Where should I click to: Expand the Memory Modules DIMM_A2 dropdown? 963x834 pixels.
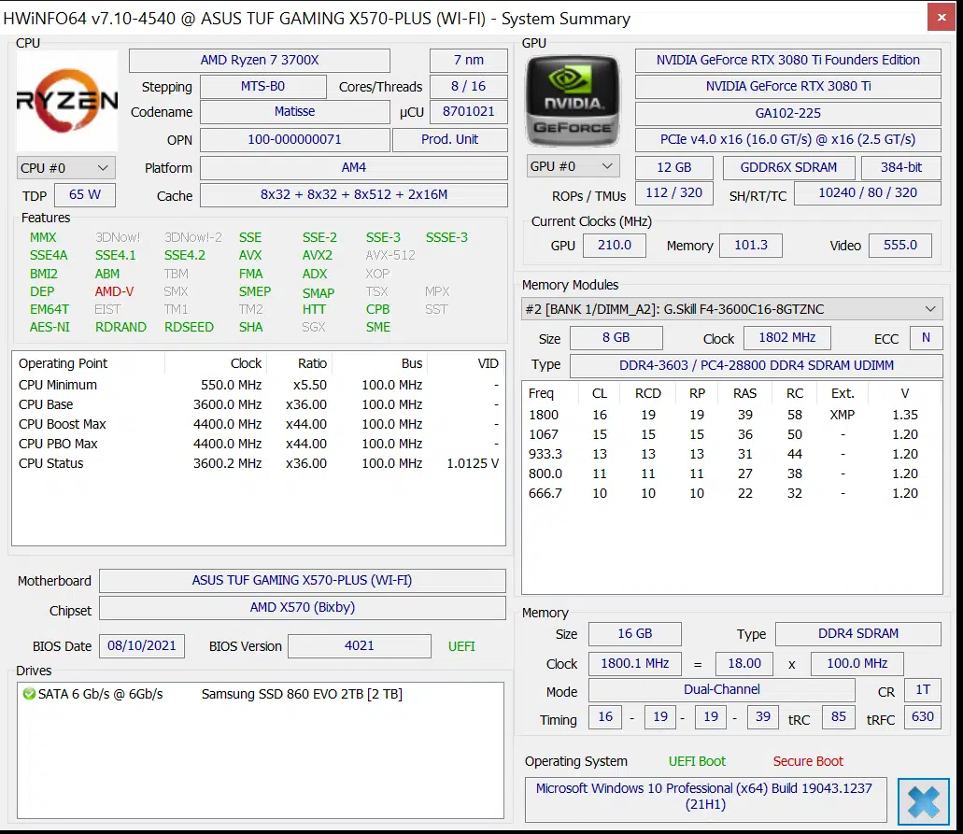tap(732, 309)
